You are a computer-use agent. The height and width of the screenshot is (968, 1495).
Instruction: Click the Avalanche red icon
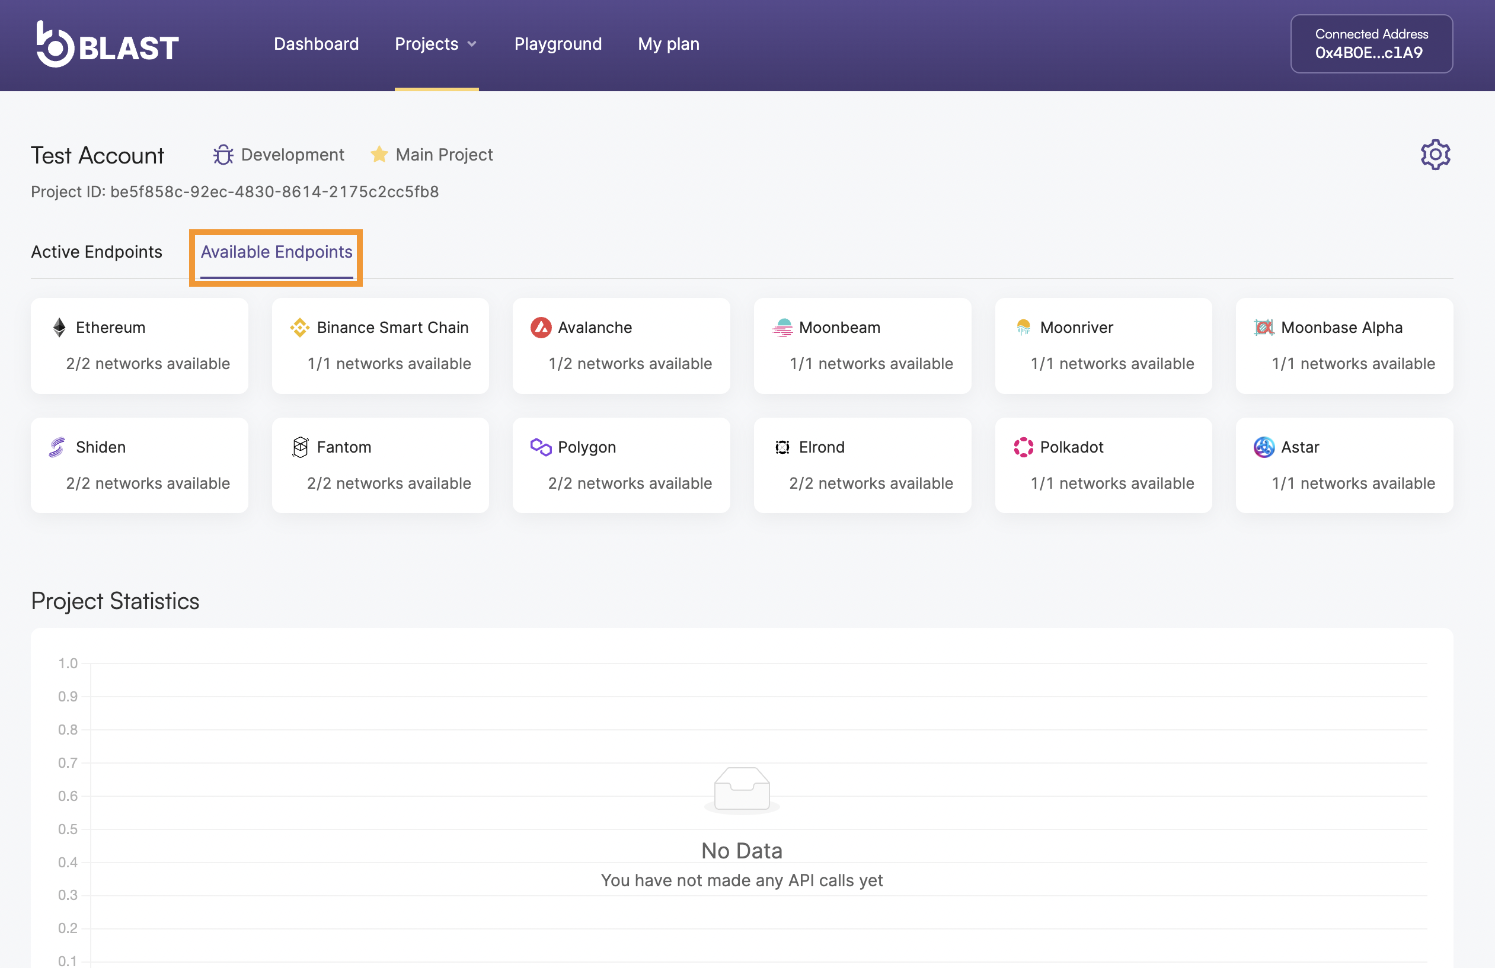540,327
